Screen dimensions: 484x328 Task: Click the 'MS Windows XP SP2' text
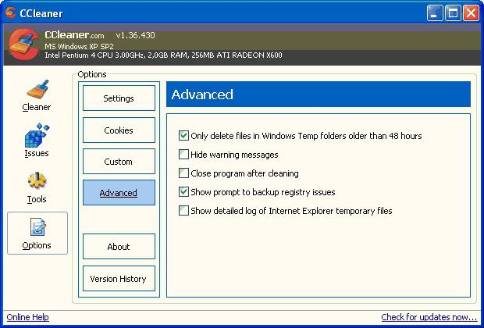pos(80,47)
